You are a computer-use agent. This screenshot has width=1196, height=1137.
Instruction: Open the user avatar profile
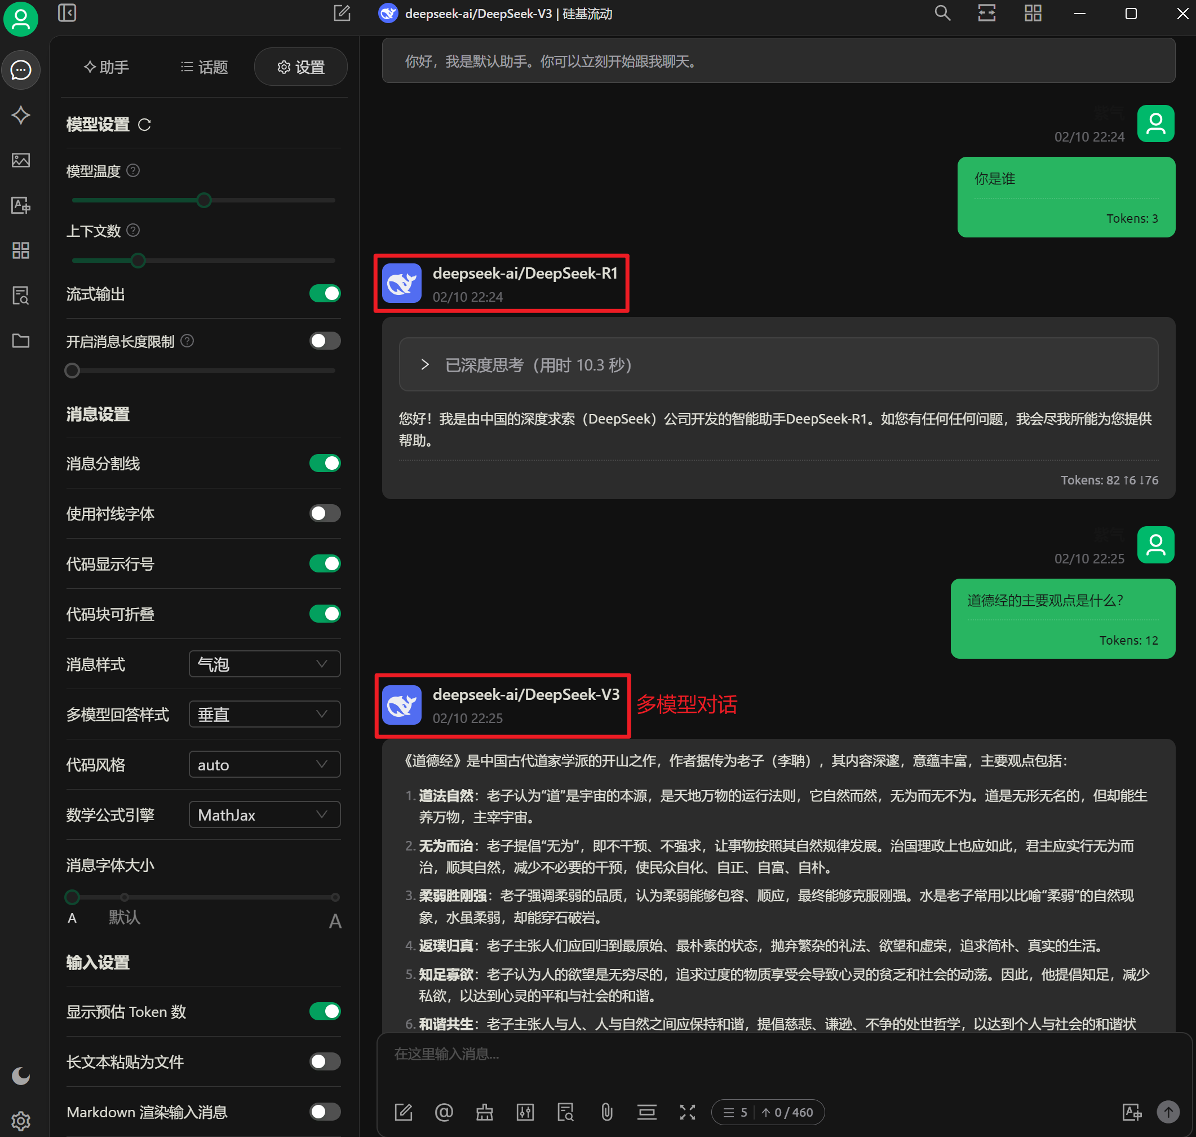point(21,19)
